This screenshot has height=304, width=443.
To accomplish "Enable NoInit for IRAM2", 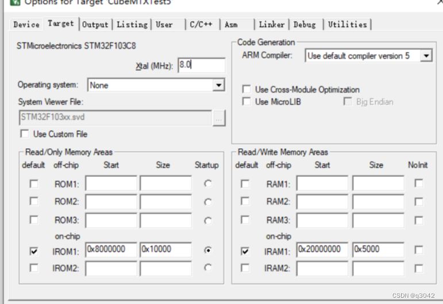I will pos(419,268).
